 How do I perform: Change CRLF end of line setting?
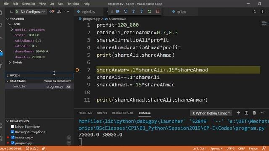click(242, 148)
